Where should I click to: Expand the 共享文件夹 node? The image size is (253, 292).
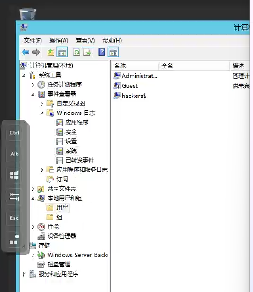pos(33,189)
